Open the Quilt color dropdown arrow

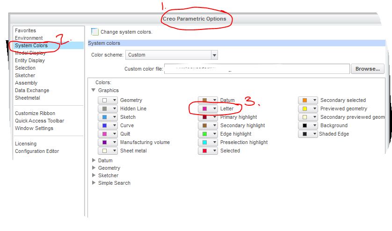coord(115,134)
